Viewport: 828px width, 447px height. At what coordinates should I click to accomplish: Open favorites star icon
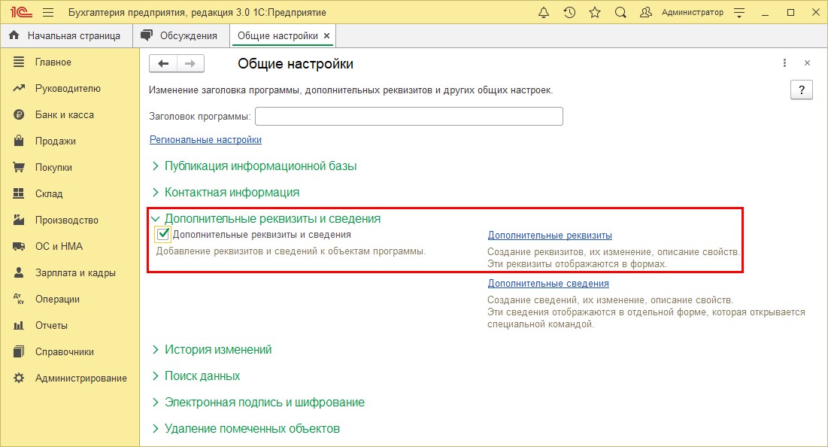(x=595, y=13)
